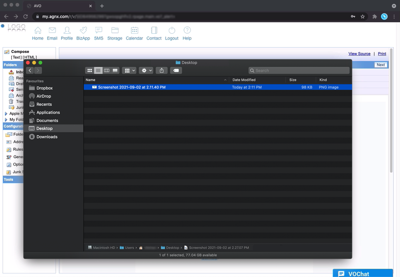
Task: Select Applications in Finder sidebar
Action: point(48,112)
